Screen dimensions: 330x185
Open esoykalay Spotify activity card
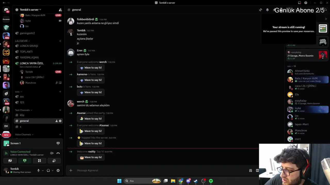(307, 55)
